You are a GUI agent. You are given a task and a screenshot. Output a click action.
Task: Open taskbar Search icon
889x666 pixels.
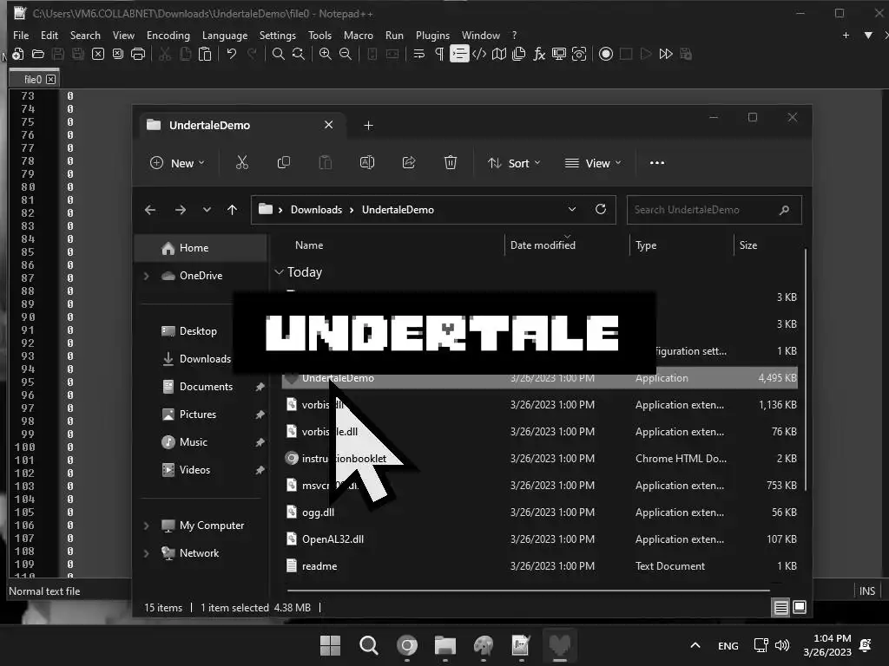pos(368,645)
